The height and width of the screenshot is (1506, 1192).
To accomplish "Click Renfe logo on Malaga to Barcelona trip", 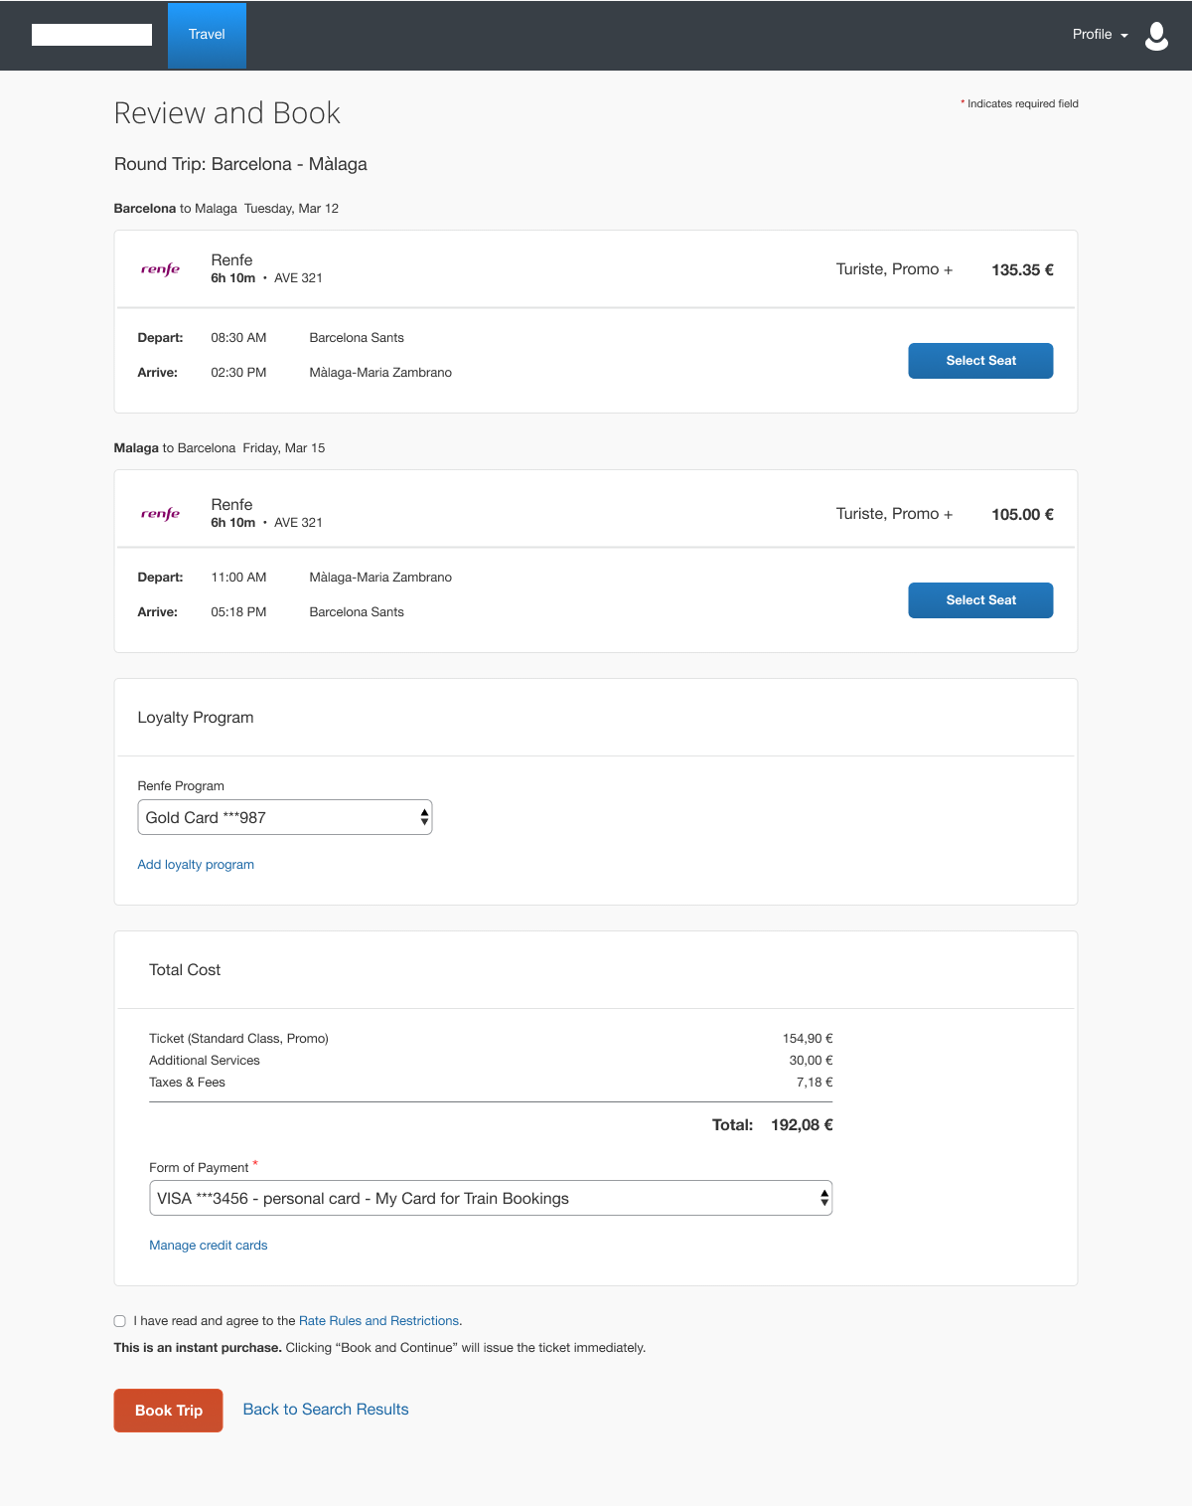I will (x=160, y=514).
